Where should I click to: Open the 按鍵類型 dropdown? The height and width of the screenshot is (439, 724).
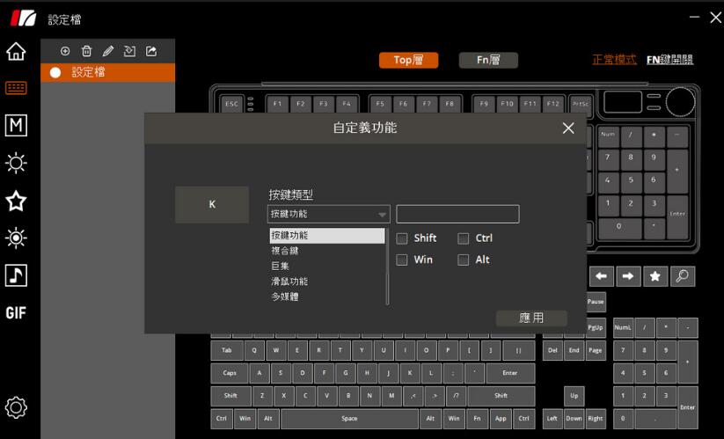click(x=329, y=214)
